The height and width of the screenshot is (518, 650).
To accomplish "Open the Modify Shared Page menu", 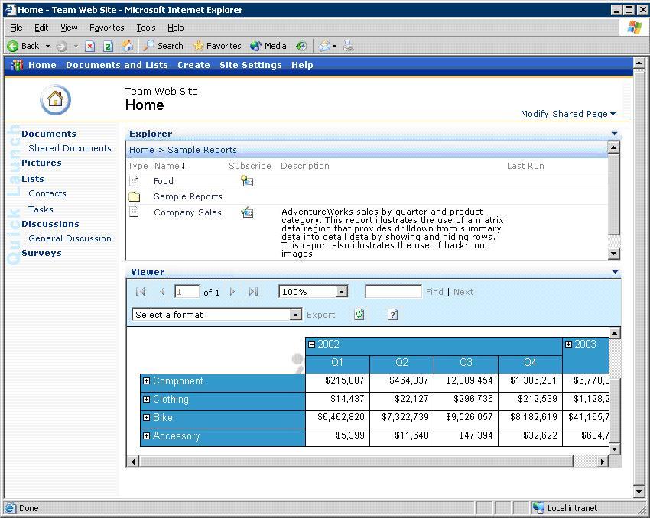I will pyautogui.click(x=567, y=114).
